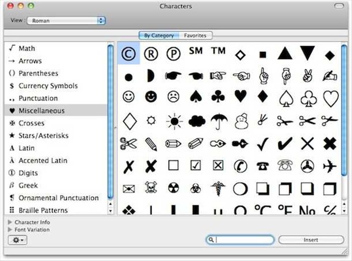Select the ballot box with check

[195, 166]
